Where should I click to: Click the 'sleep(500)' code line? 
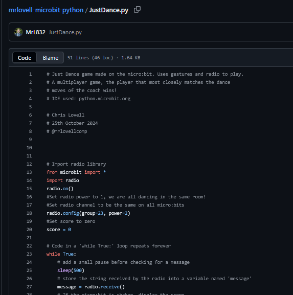point(71,270)
